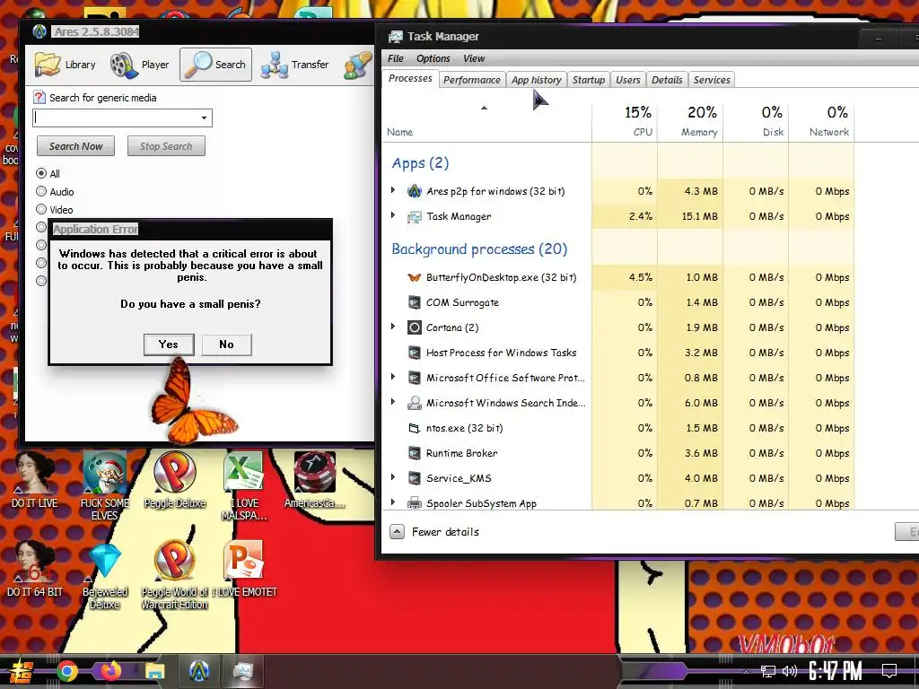The height and width of the screenshot is (689, 919).
Task: Collapse view with Fewer details arrow
Action: [x=397, y=531]
